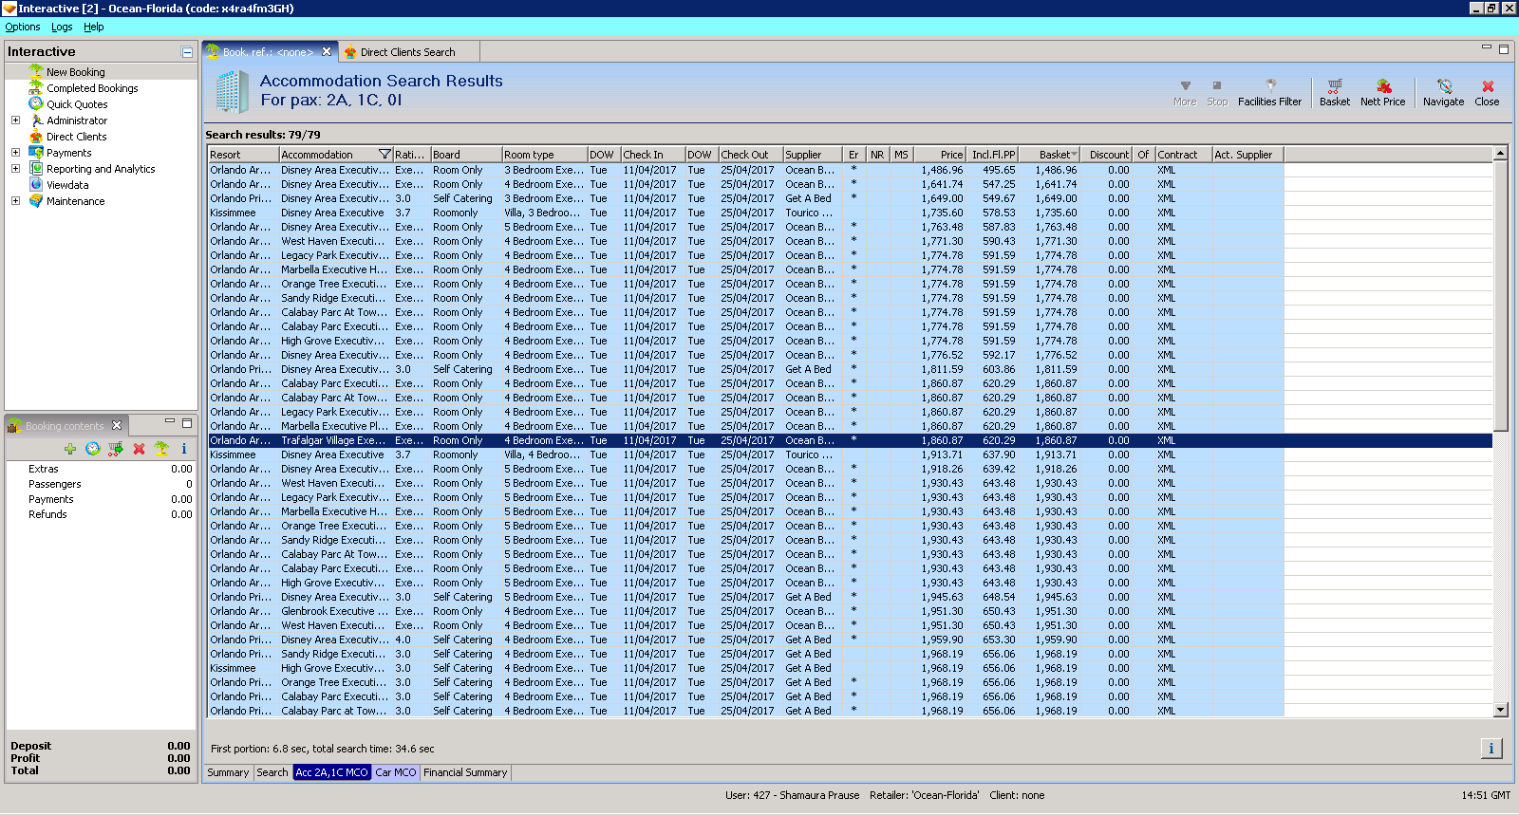Viewport: 1519px width, 816px height.
Task: Expand the Reporting and Analytics node
Action: [x=15, y=169]
